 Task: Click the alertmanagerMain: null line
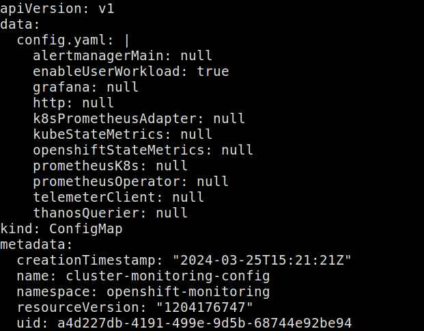(123, 55)
